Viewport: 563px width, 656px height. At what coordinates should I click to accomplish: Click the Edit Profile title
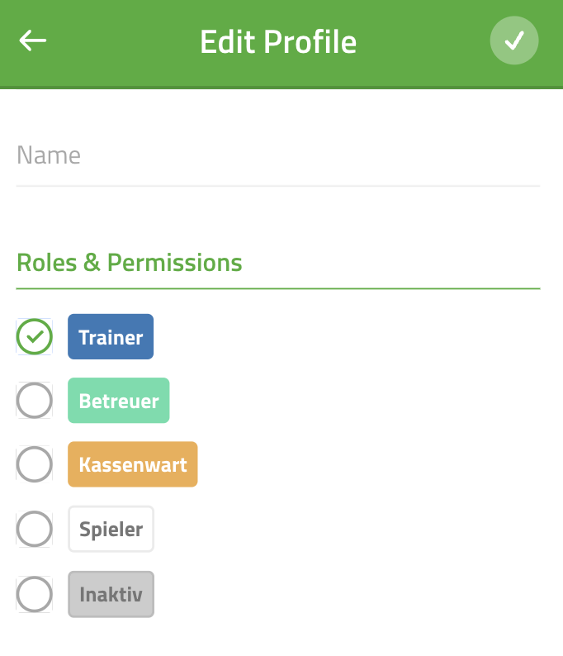[x=278, y=41]
